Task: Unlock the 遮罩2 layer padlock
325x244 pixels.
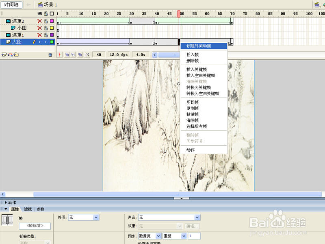Action: 46,21
